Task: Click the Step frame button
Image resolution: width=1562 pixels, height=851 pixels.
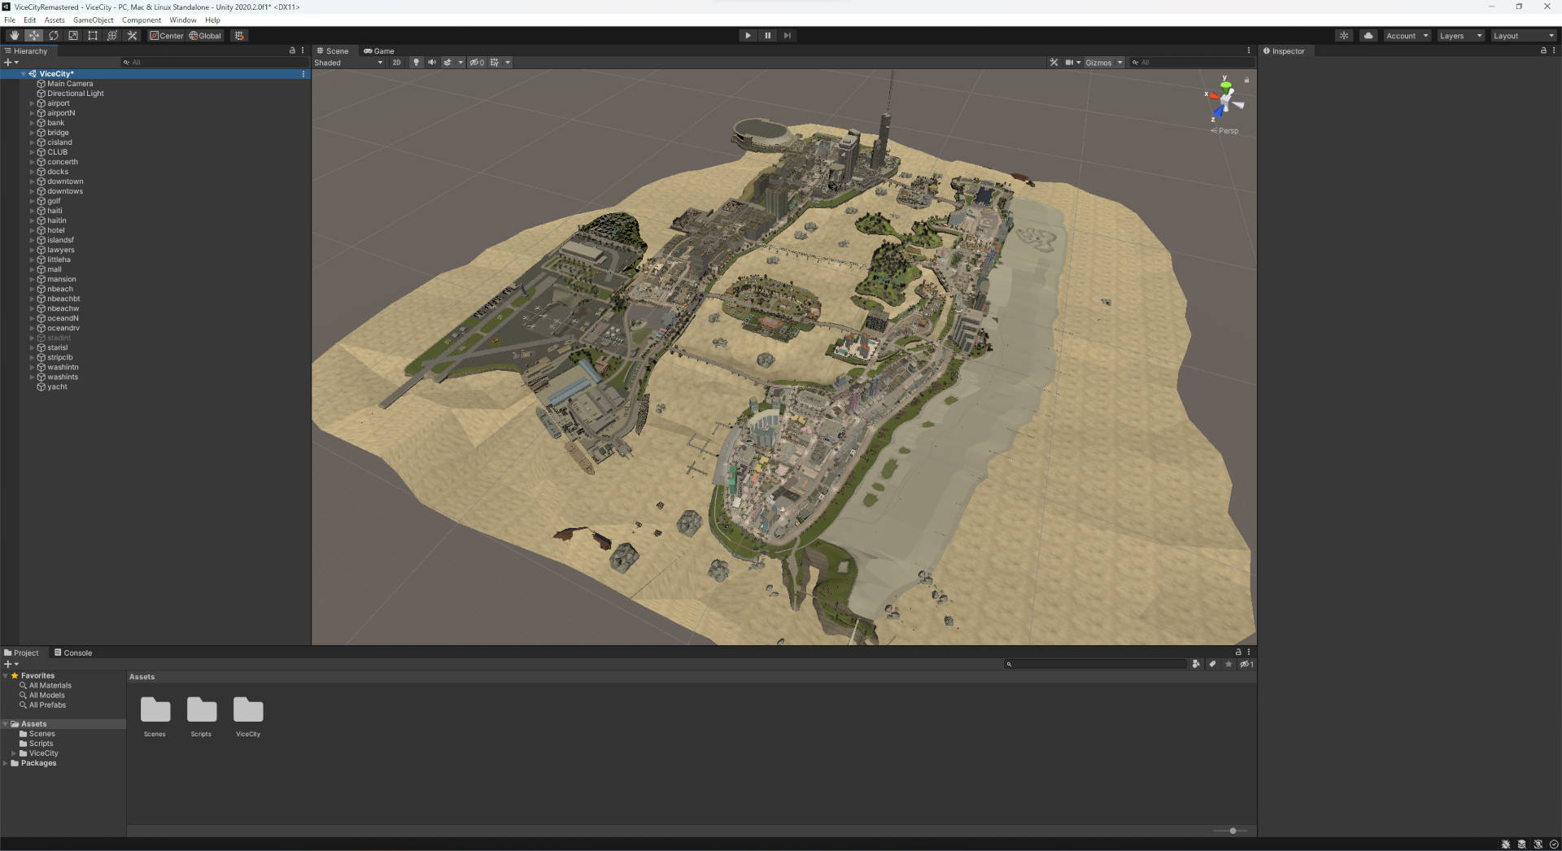Action: pos(787,36)
